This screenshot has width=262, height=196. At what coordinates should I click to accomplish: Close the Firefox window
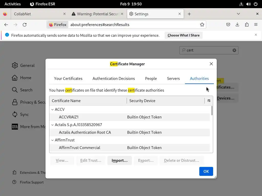(257, 14)
